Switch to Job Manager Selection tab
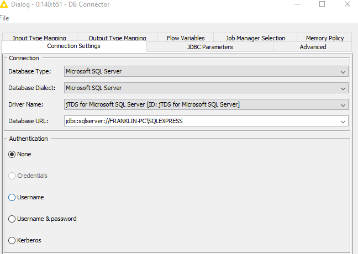The image size is (358, 254). [255, 38]
